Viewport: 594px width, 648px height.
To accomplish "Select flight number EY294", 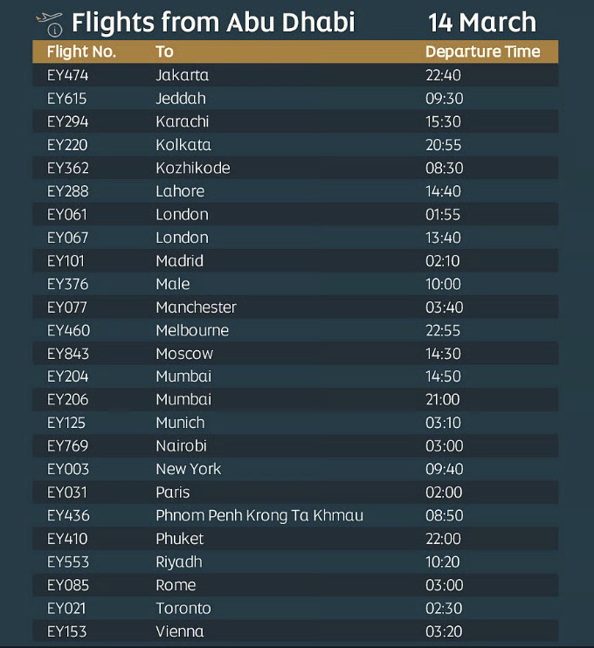I will 67,121.
